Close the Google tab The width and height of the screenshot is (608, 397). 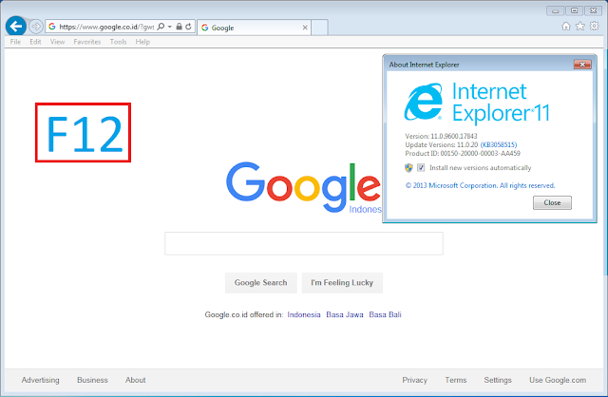[x=305, y=28]
